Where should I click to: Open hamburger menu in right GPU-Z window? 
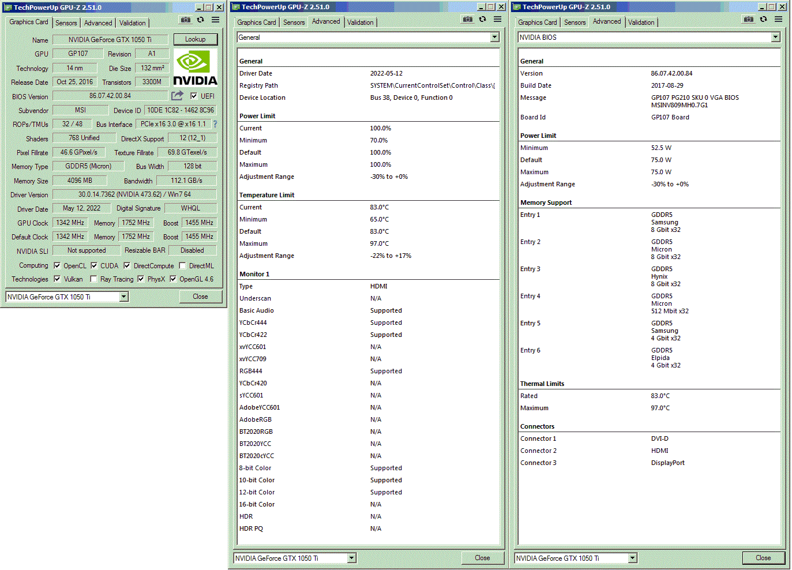click(778, 19)
